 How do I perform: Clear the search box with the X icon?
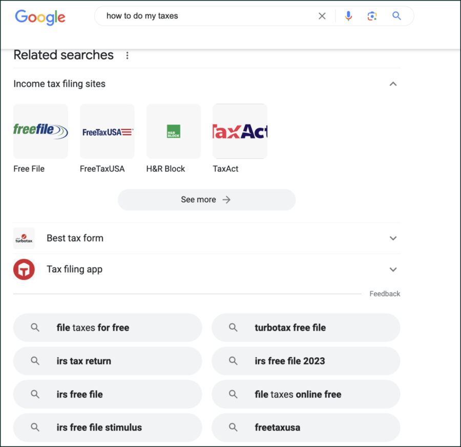point(322,16)
